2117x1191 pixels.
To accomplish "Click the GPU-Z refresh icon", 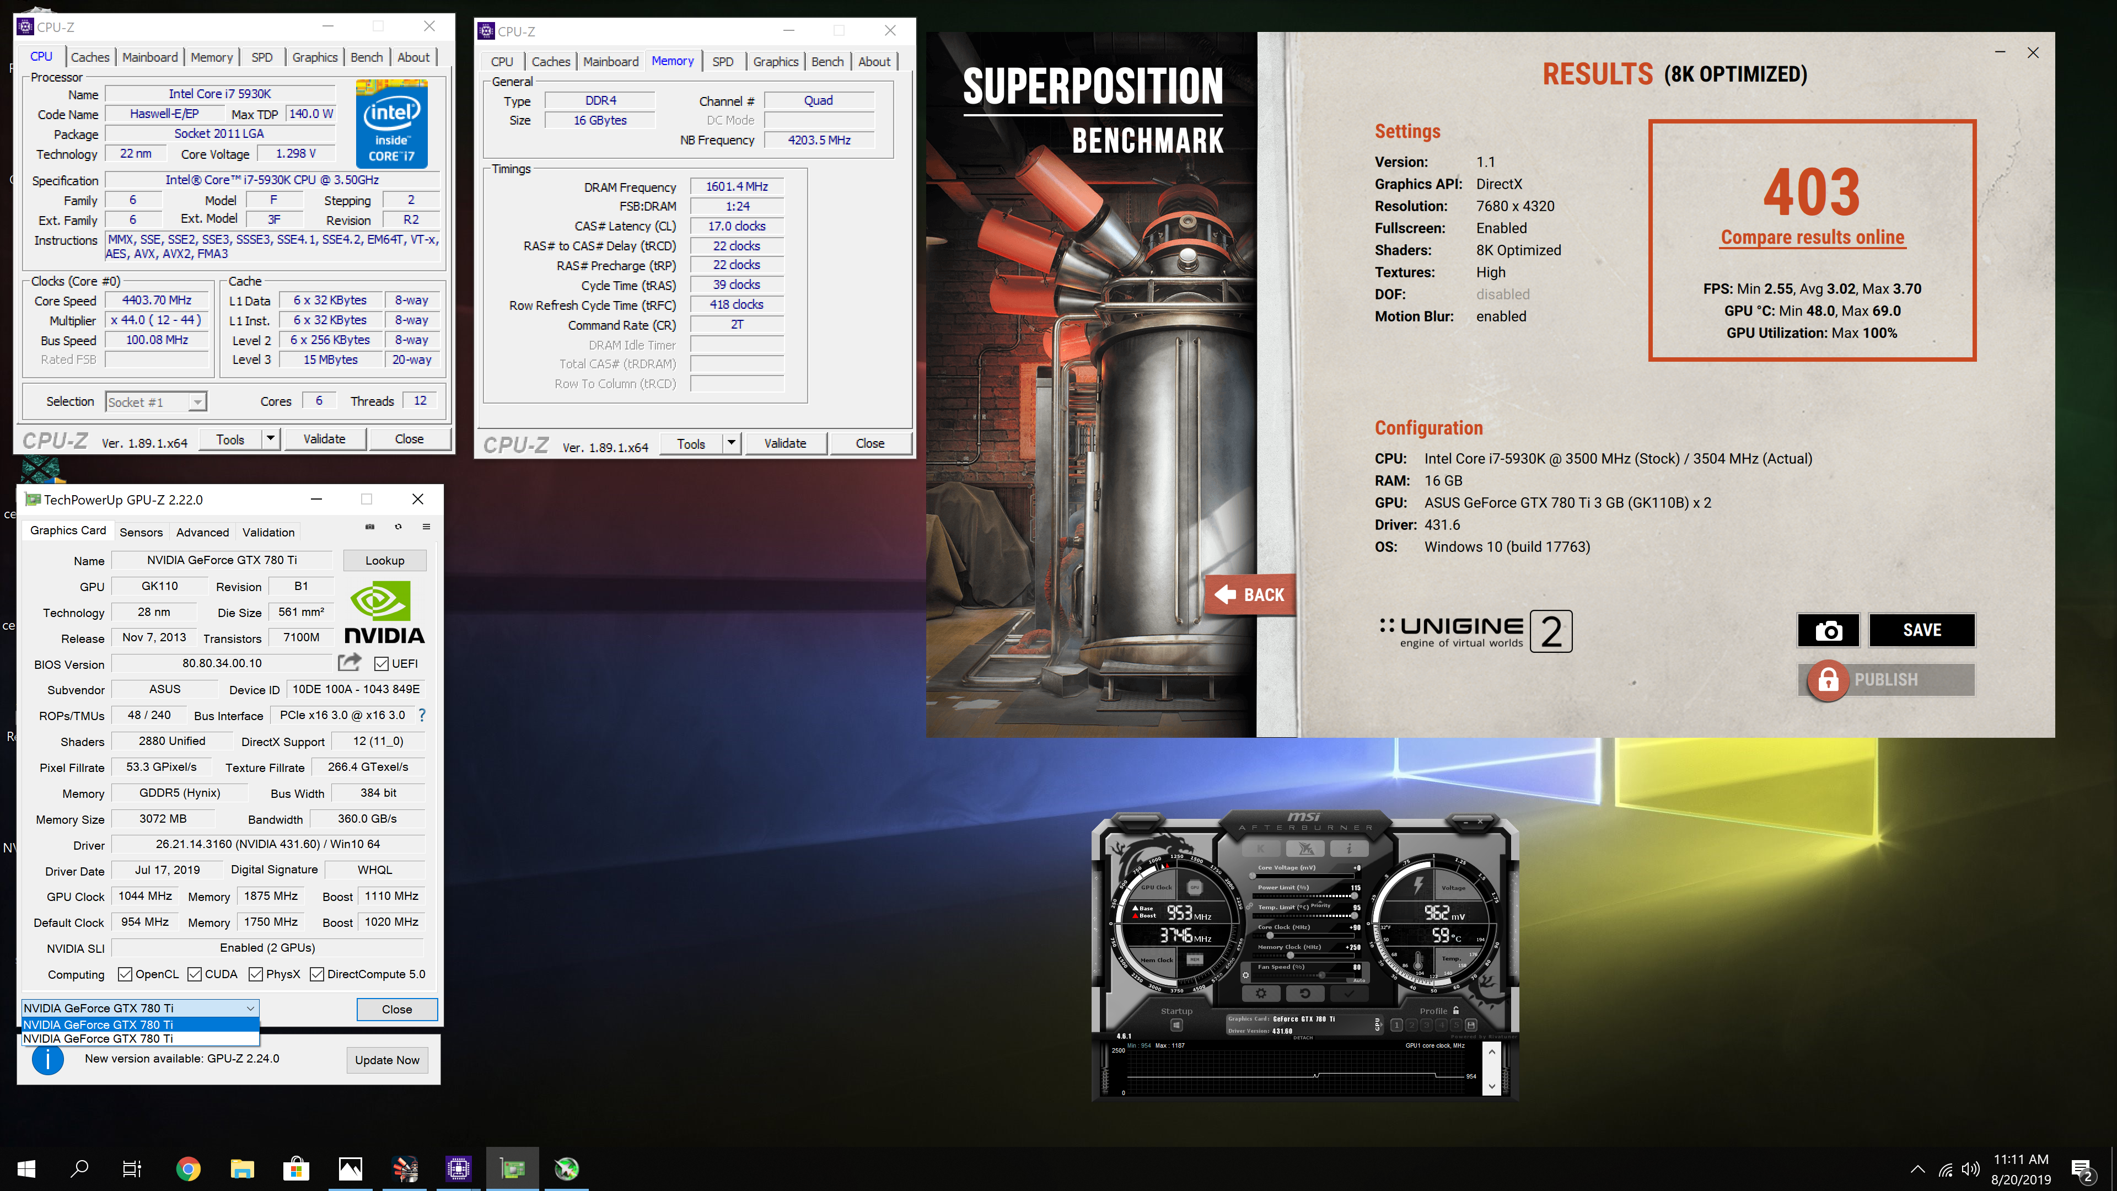I will click(x=399, y=527).
